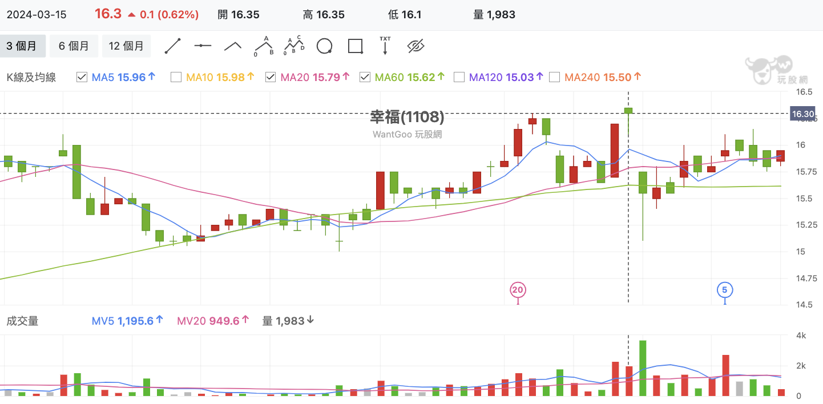Uncheck the MA20 moving average checkbox
823x404 pixels.
(271, 77)
